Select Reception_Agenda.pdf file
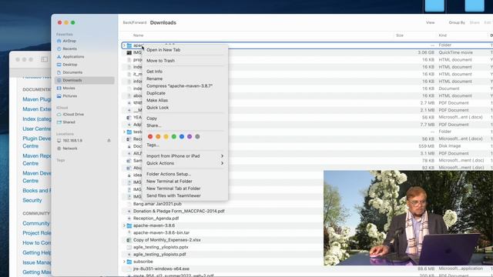This screenshot has width=493, height=277. [x=156, y=219]
